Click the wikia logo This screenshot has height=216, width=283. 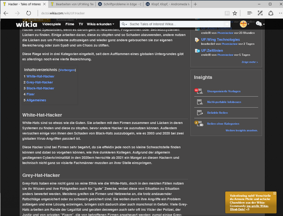[x=27, y=24]
